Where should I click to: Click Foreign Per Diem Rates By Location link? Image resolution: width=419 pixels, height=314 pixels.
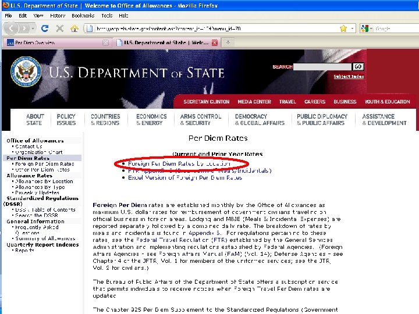(x=179, y=163)
